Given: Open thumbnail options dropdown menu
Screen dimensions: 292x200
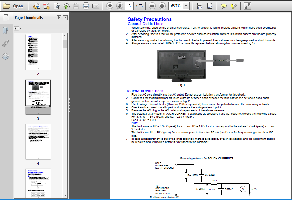Looking at the screenshot, I should pyautogui.click(x=18, y=28).
